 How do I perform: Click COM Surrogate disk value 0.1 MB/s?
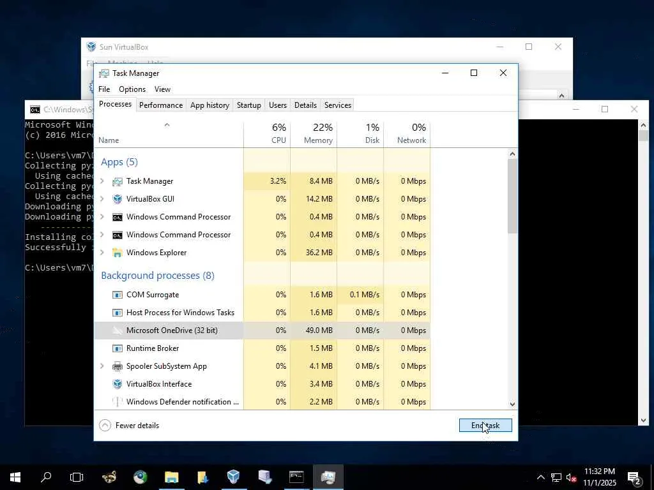[x=365, y=295]
